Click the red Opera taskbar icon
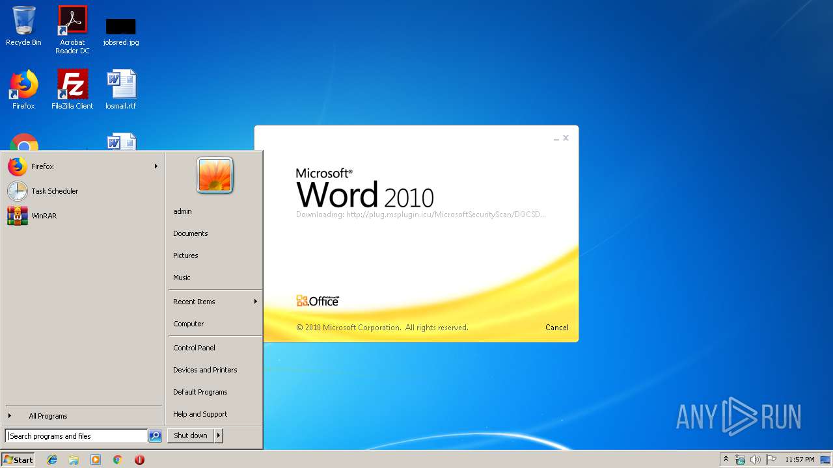 click(139, 460)
